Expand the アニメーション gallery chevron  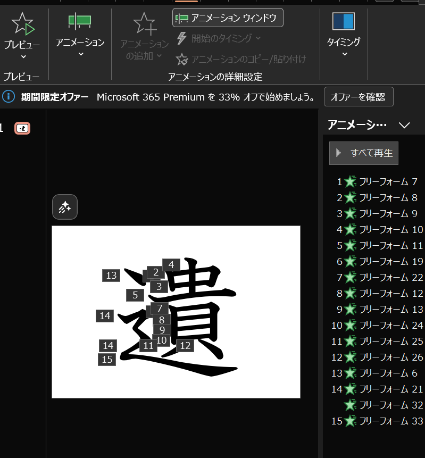click(x=81, y=54)
